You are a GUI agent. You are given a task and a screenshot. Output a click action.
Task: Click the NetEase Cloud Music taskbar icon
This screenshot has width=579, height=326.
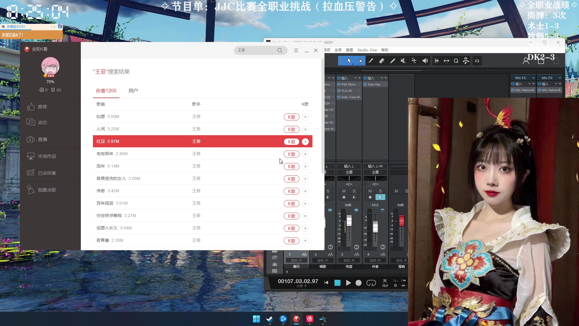point(310,319)
